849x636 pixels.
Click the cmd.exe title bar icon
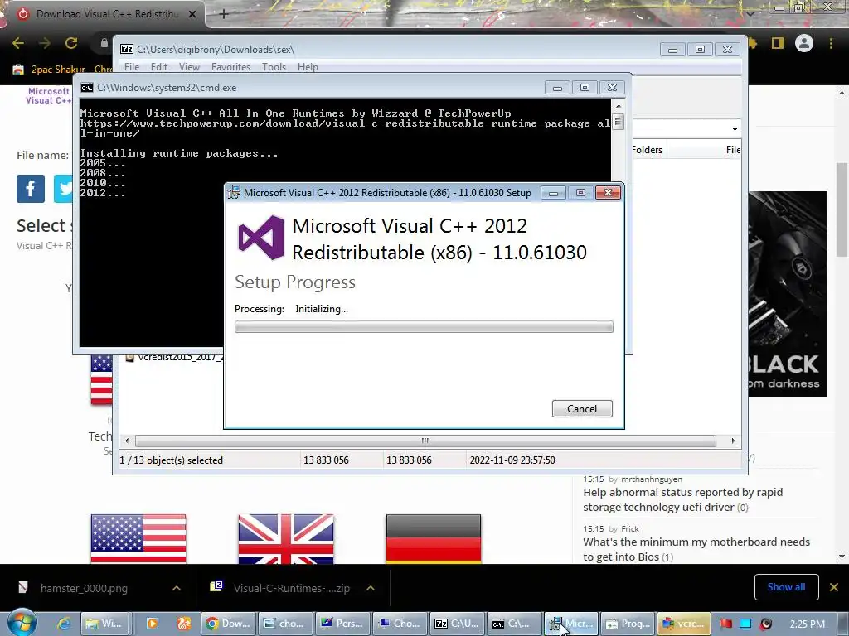coord(86,88)
